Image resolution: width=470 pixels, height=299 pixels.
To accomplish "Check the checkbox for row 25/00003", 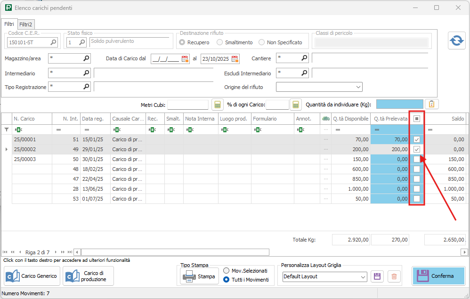I will [x=417, y=159].
